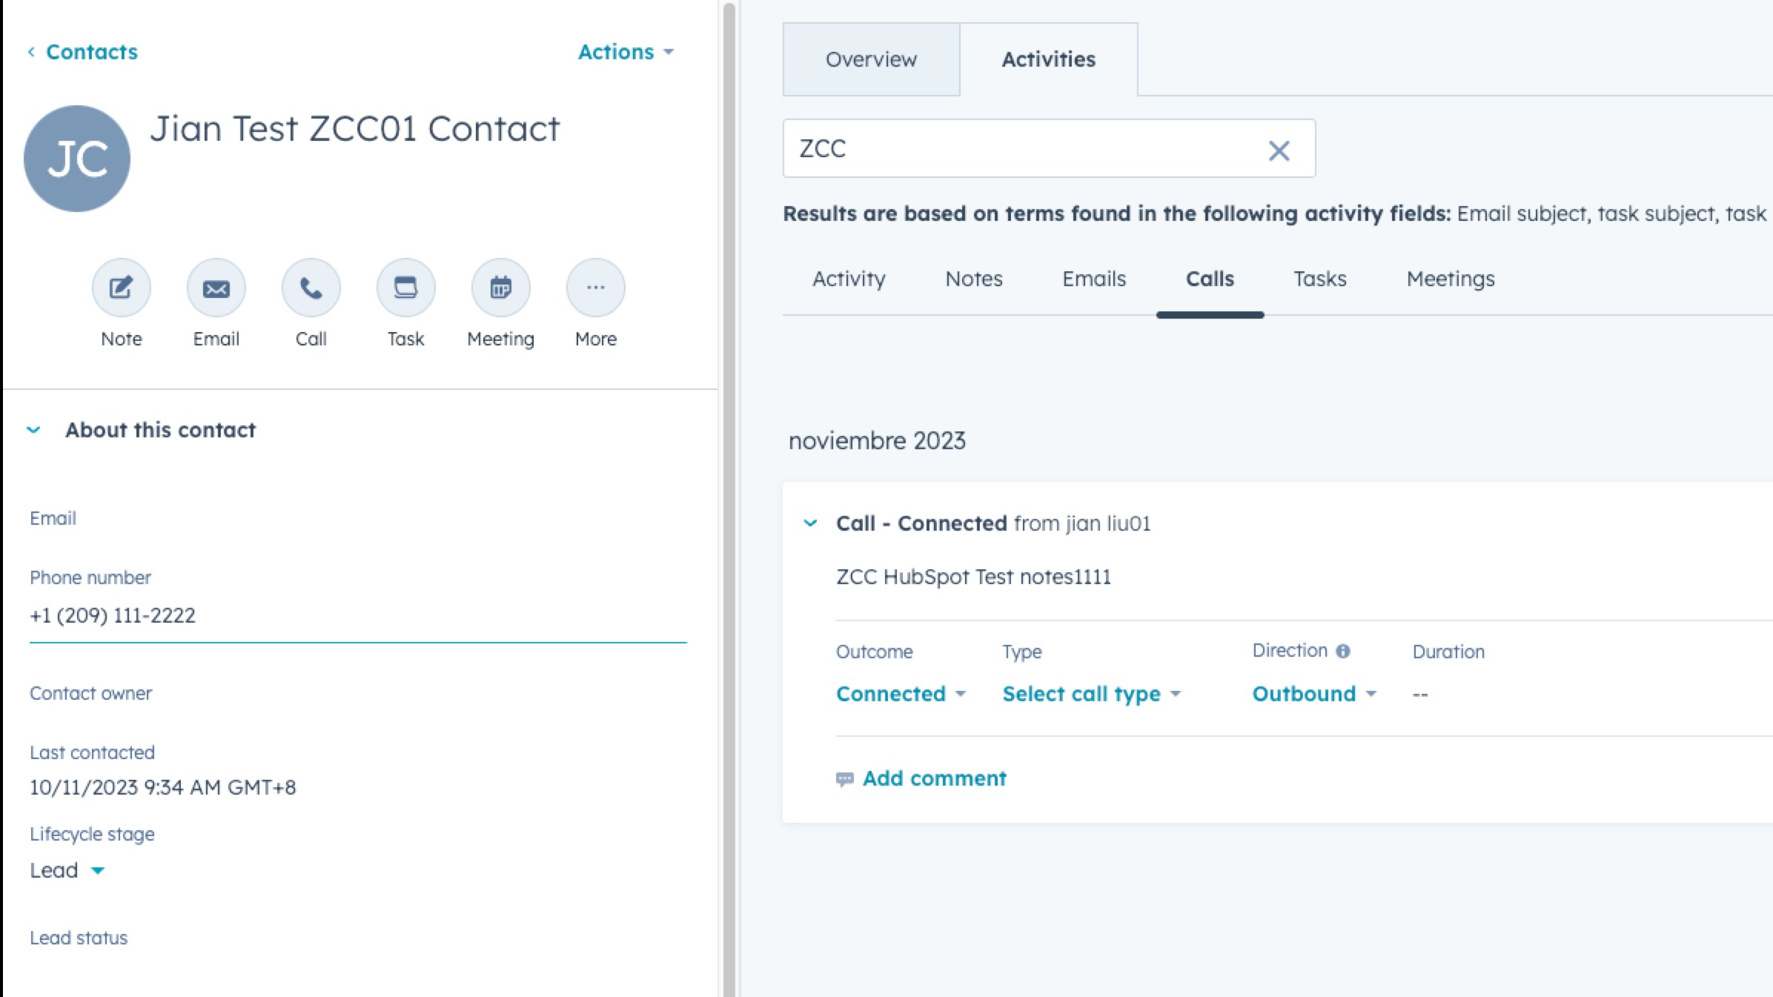Open the Connected outcome dropdown
This screenshot has height=997, width=1773.
[x=901, y=694]
